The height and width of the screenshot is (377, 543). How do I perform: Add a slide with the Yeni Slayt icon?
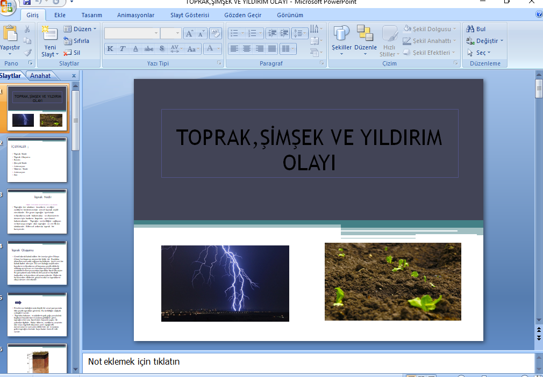[50, 34]
